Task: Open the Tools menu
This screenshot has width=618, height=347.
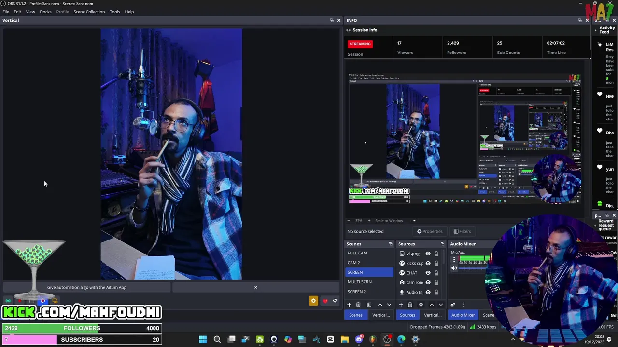Action: pos(115,12)
